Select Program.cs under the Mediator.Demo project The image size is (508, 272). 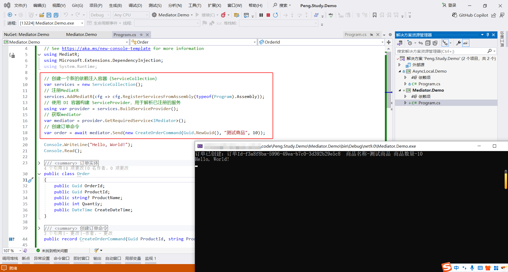(x=429, y=103)
